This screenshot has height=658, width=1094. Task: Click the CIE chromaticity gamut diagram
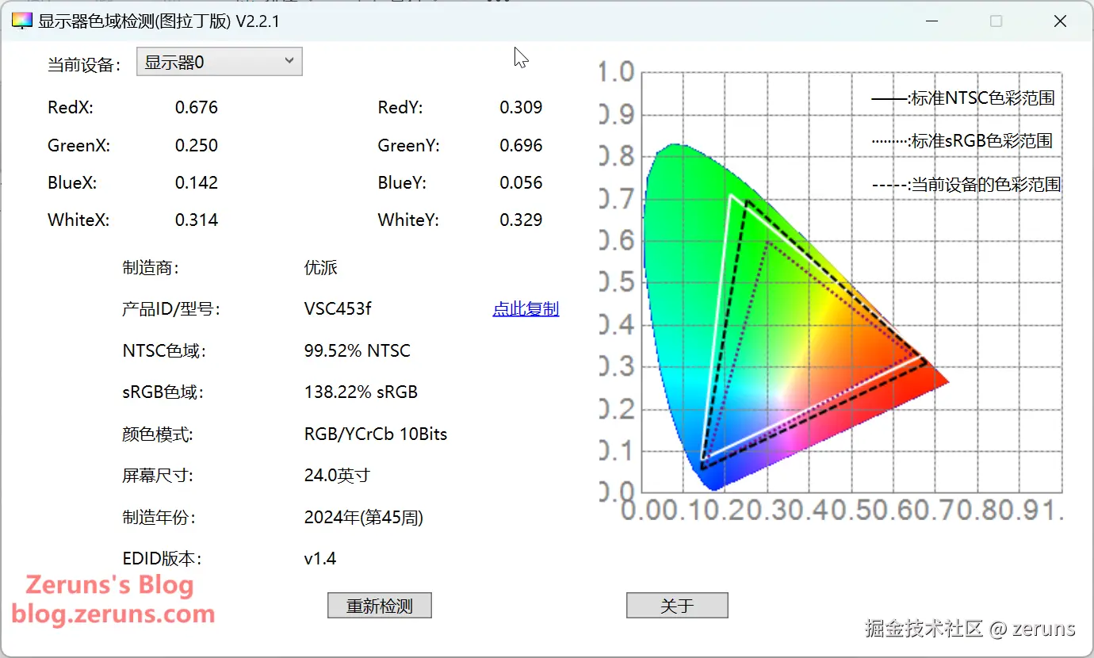[829, 292]
